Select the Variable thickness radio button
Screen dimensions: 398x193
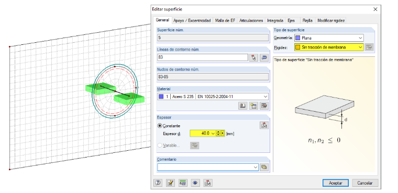tap(160, 146)
